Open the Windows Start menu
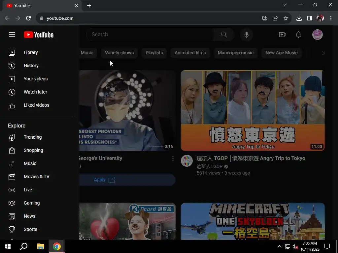 tap(8, 246)
